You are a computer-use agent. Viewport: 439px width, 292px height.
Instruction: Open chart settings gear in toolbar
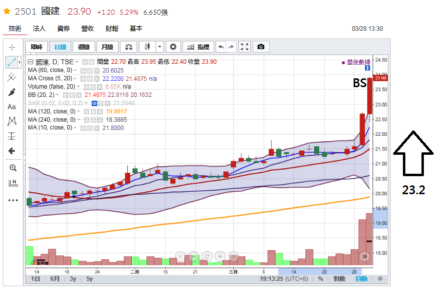[173, 47]
